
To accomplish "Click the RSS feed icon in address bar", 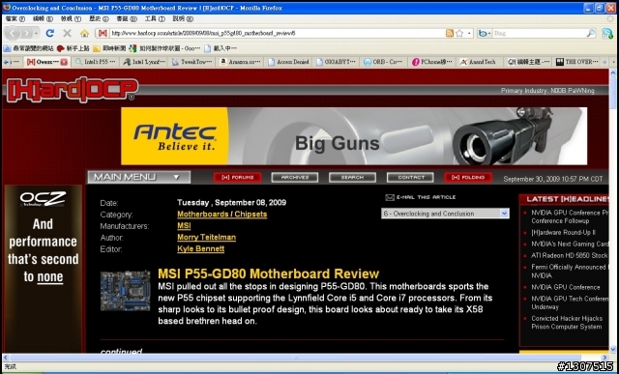I will click(449, 33).
